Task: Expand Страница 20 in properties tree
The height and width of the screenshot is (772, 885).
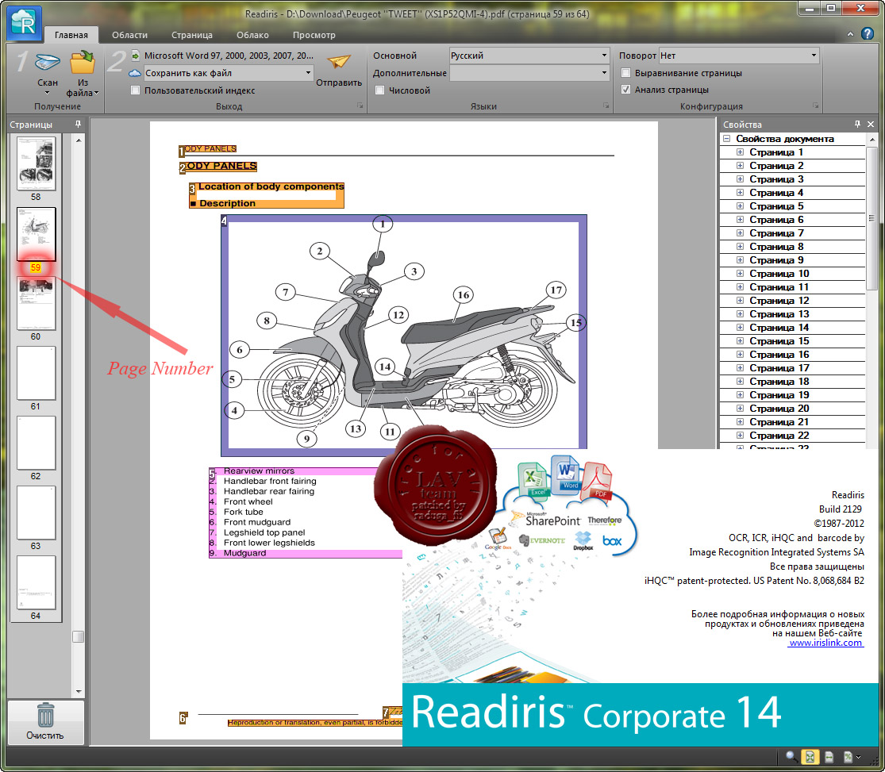Action: tap(740, 409)
